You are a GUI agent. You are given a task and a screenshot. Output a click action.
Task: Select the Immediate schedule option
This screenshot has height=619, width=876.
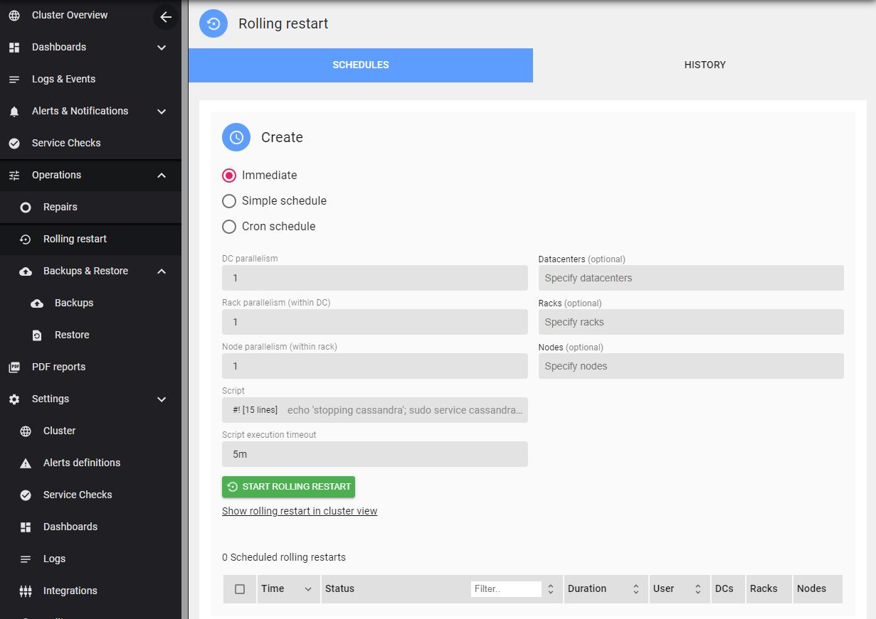coord(228,175)
